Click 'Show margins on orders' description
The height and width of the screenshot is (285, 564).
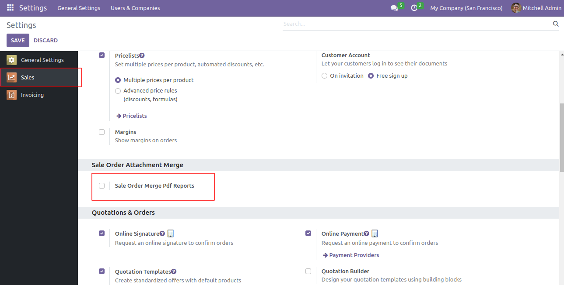(x=146, y=141)
